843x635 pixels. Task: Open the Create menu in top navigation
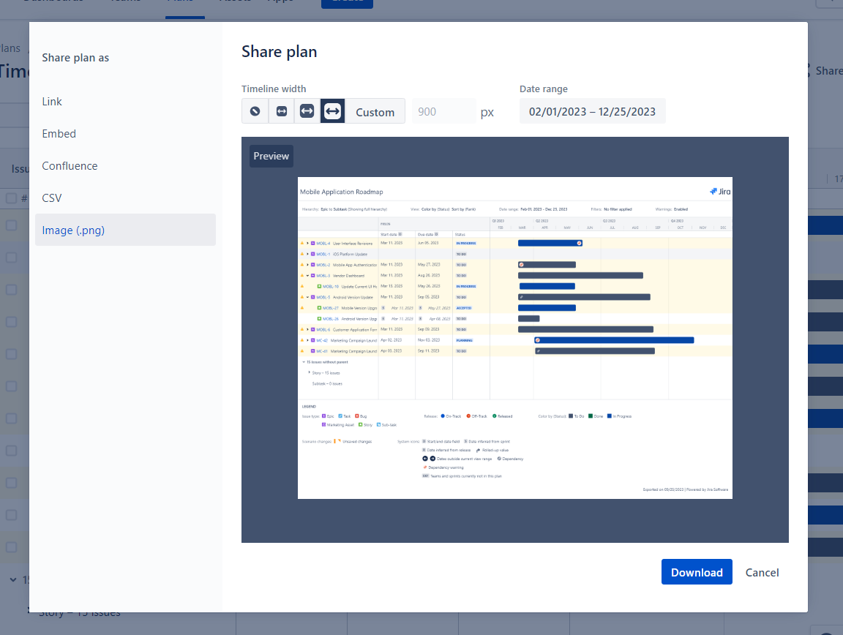click(347, 2)
